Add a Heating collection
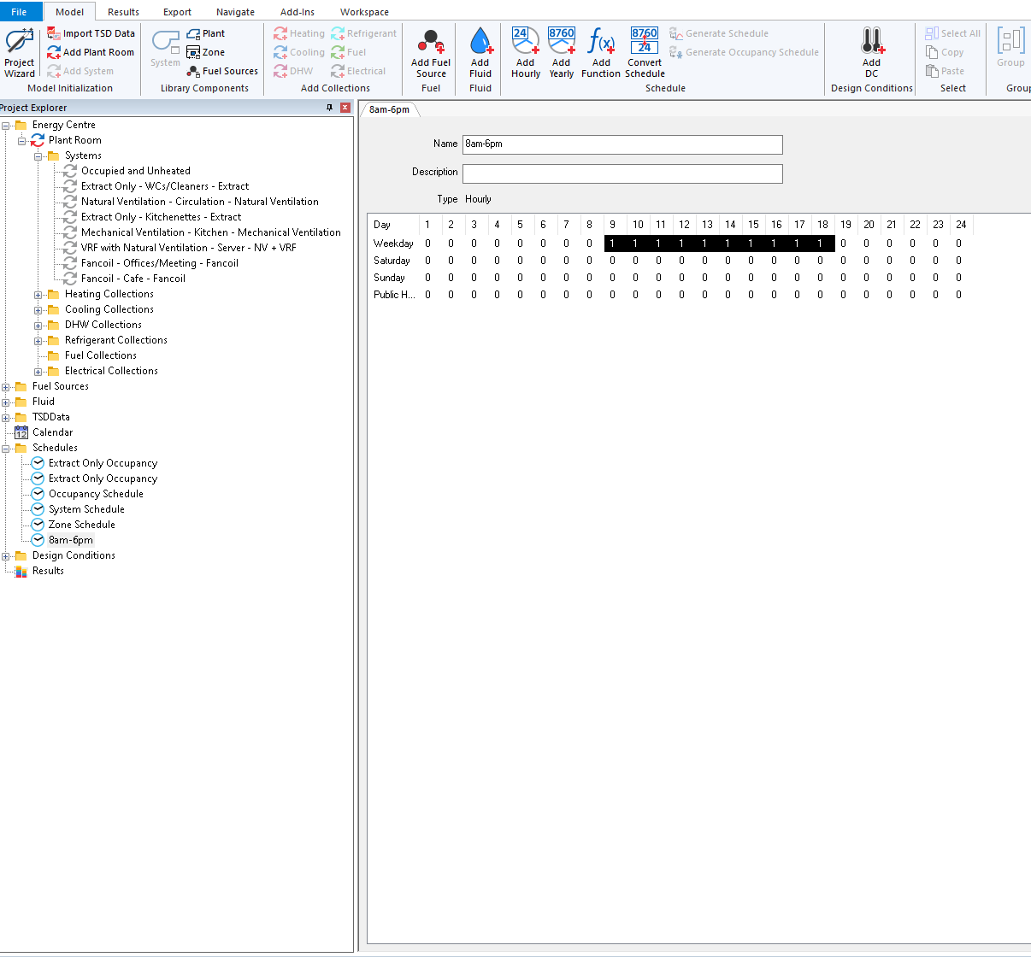Viewport: 1031px width, 957px height. [299, 33]
